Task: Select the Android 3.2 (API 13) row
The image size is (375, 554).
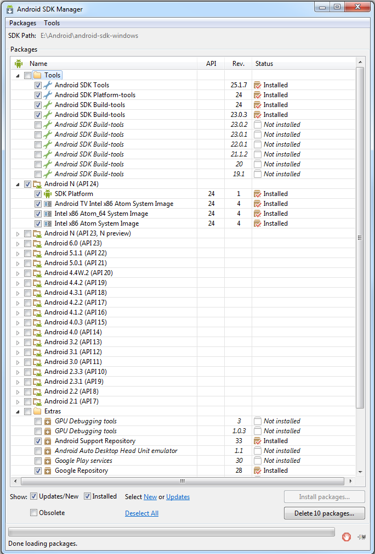Action: [x=183, y=342]
